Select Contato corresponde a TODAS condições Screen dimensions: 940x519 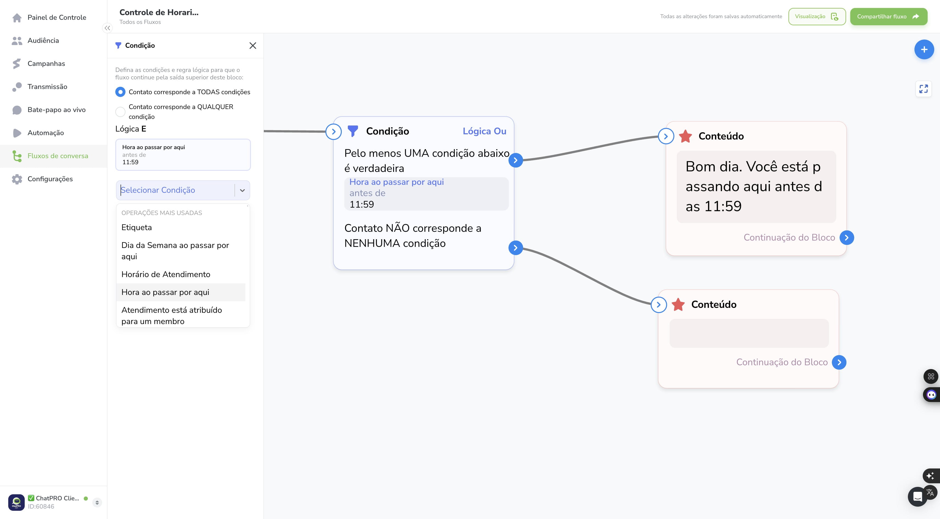(120, 92)
